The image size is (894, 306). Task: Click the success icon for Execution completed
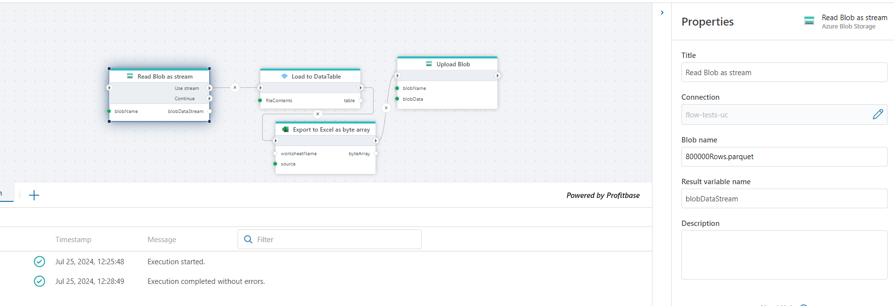[x=39, y=281]
